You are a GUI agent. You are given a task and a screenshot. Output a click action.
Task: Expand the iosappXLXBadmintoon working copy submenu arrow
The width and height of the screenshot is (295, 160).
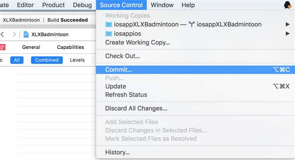tap(287, 24)
